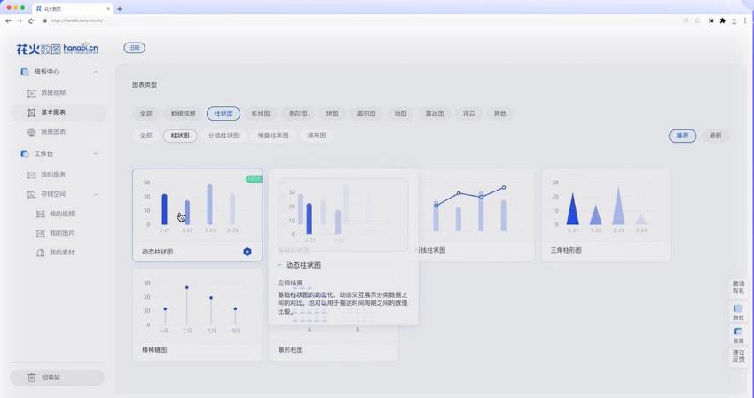Select the 柱状图 subtype chip beside 分组柱状图

click(180, 136)
